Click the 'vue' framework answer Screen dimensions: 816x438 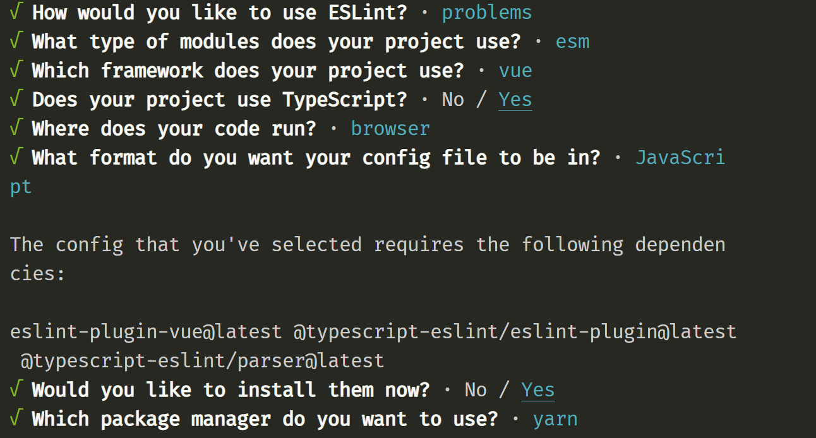pos(515,71)
